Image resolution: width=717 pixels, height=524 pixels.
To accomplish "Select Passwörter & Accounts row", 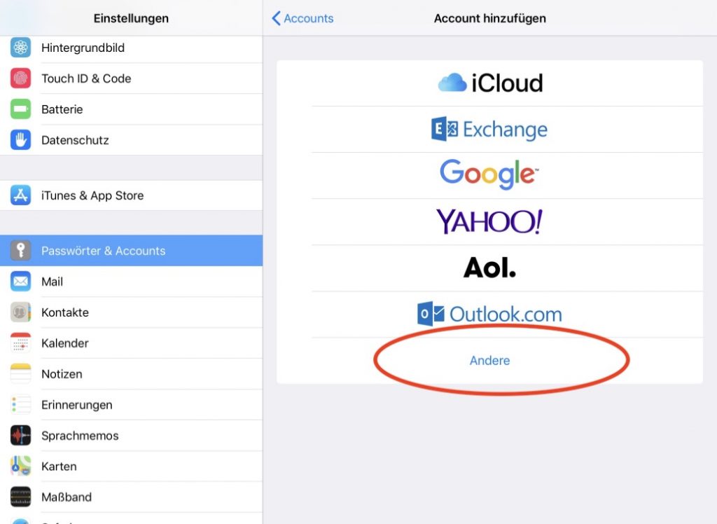I will click(131, 251).
